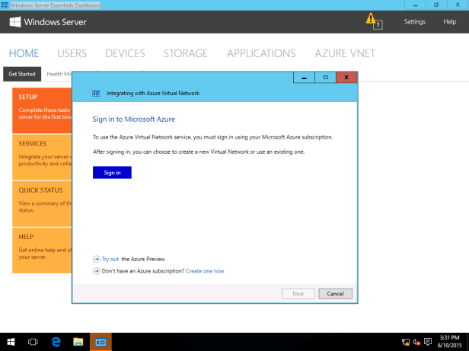Open the Help menu in header
Viewport: 469px width, 351px height.
tap(449, 21)
